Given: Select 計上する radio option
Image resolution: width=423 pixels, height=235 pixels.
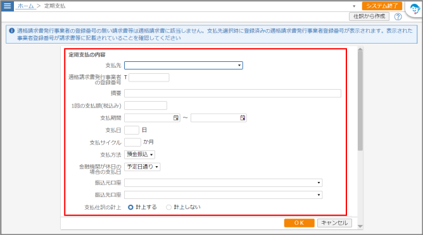Looking at the screenshot, I should tap(130, 207).
